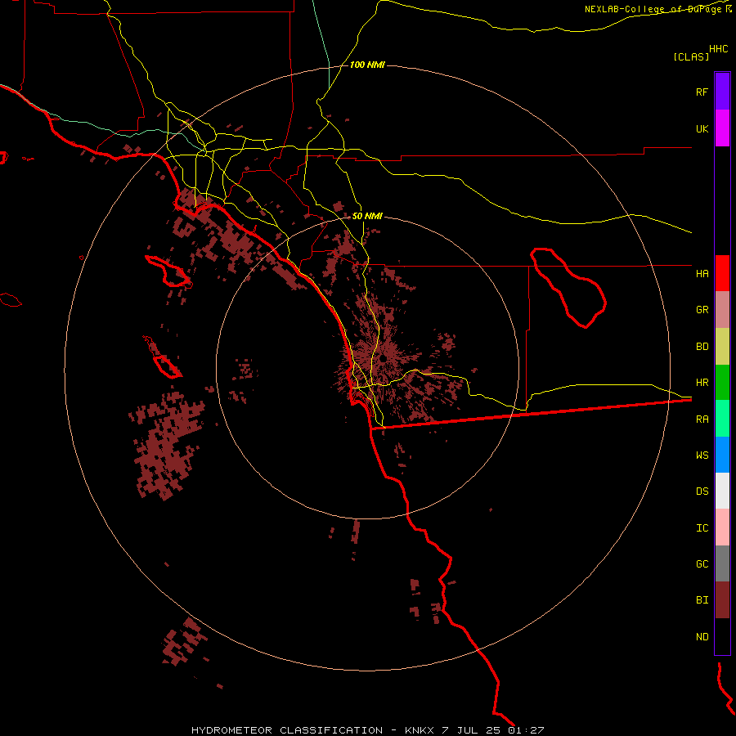Click the 7 JUL 25 date text
Viewport: 736px width, 736px height.
pyautogui.click(x=471, y=730)
